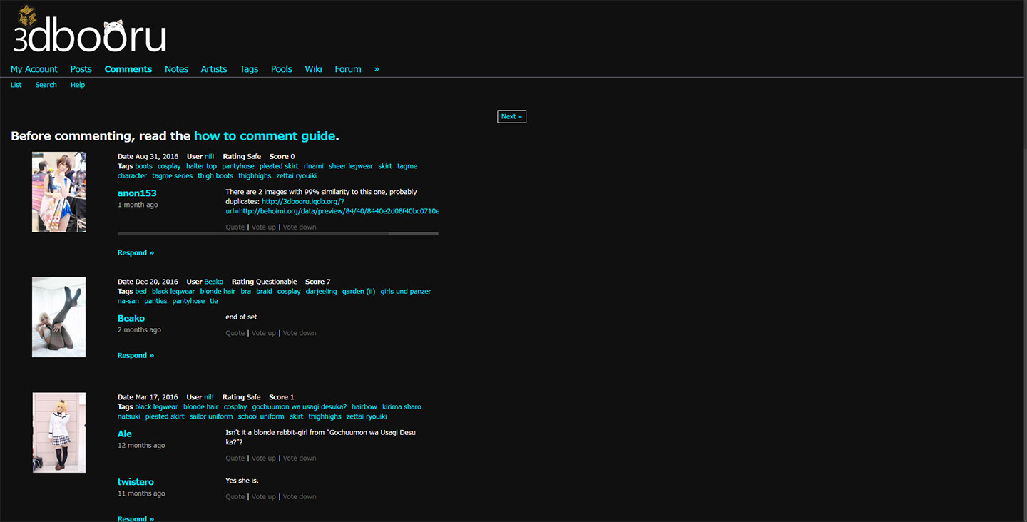Quote anon153's comment
Viewport: 1027px width, 522px height.
tap(235, 227)
